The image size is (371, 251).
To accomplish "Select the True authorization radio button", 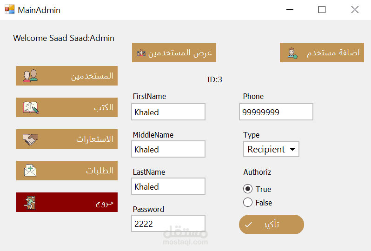I will 248,189.
